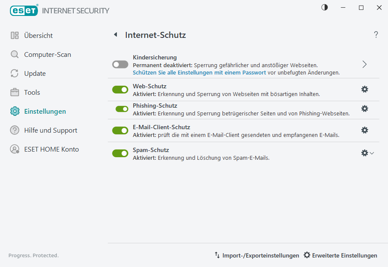The height and width of the screenshot is (267, 388).
Task: Open Phishing-Schutz gear settings
Action: [x=365, y=109]
